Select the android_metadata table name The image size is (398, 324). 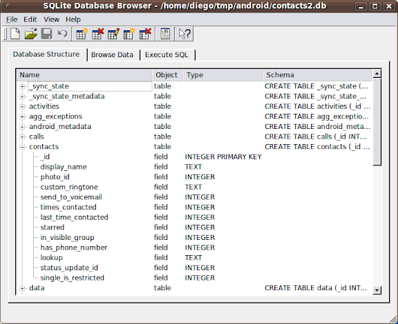pyautogui.click(x=60, y=126)
